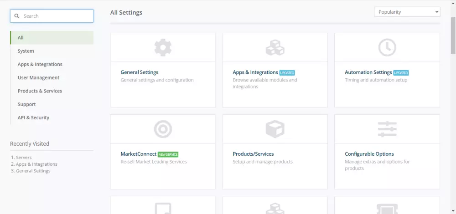Open the Popularity sort dropdown
Screen dimensions: 456x214
pos(407,12)
